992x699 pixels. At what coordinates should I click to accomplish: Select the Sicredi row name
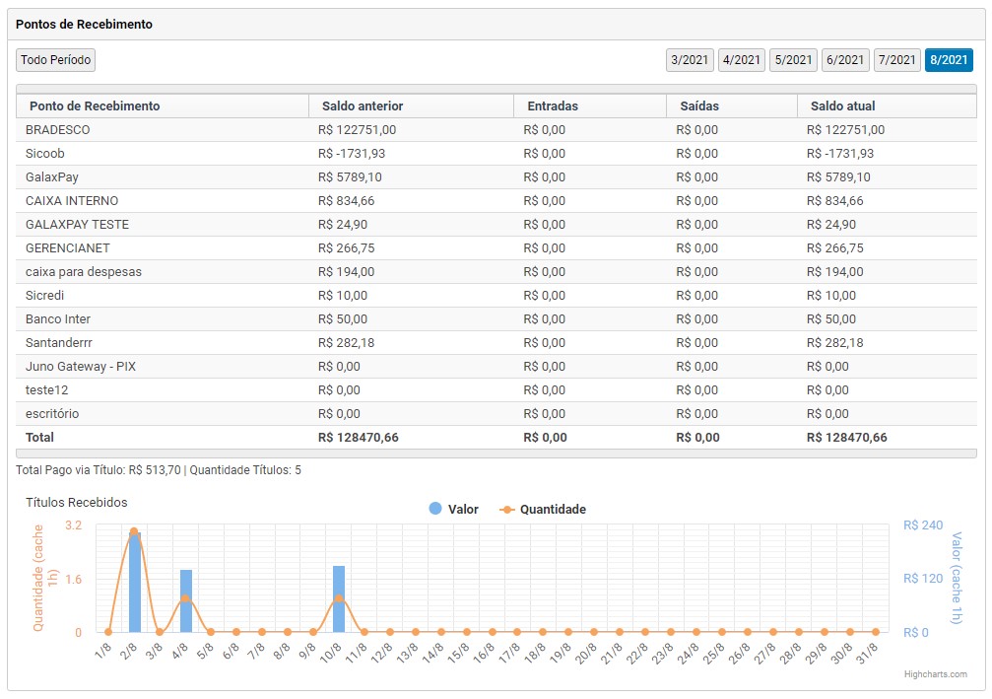point(44,295)
